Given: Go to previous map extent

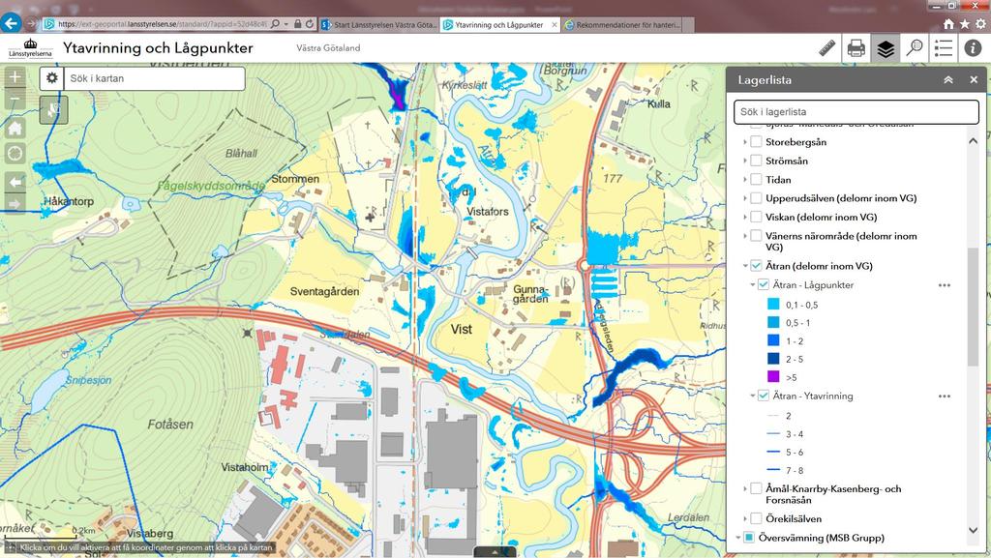Looking at the screenshot, I should (15, 183).
